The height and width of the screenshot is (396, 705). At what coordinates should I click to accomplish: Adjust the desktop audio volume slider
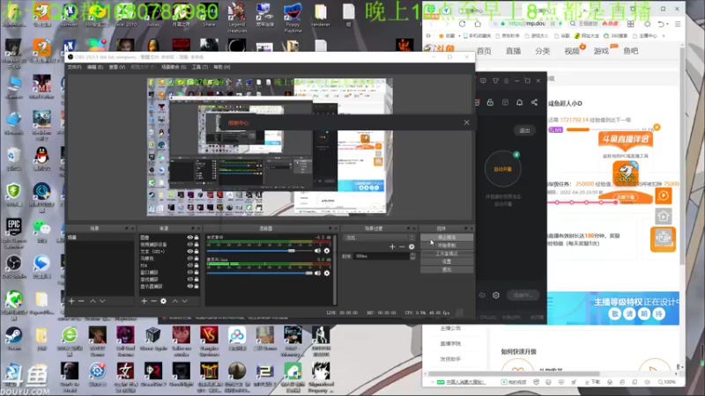pos(259,251)
